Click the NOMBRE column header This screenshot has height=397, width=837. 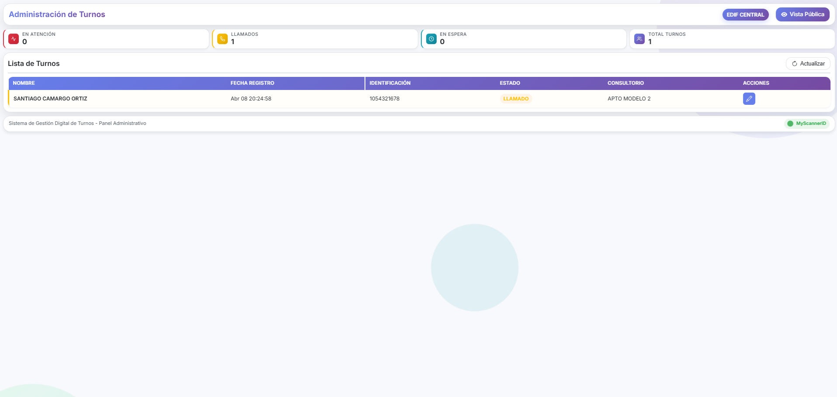24,83
